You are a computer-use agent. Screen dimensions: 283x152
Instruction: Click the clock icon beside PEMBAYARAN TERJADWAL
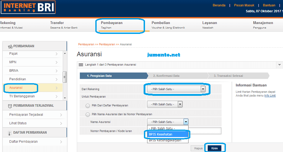10,106
